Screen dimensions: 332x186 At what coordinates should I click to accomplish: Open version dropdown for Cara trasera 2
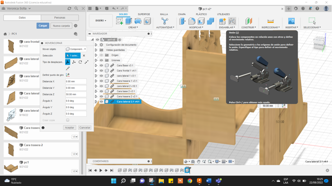[x=75, y=154]
